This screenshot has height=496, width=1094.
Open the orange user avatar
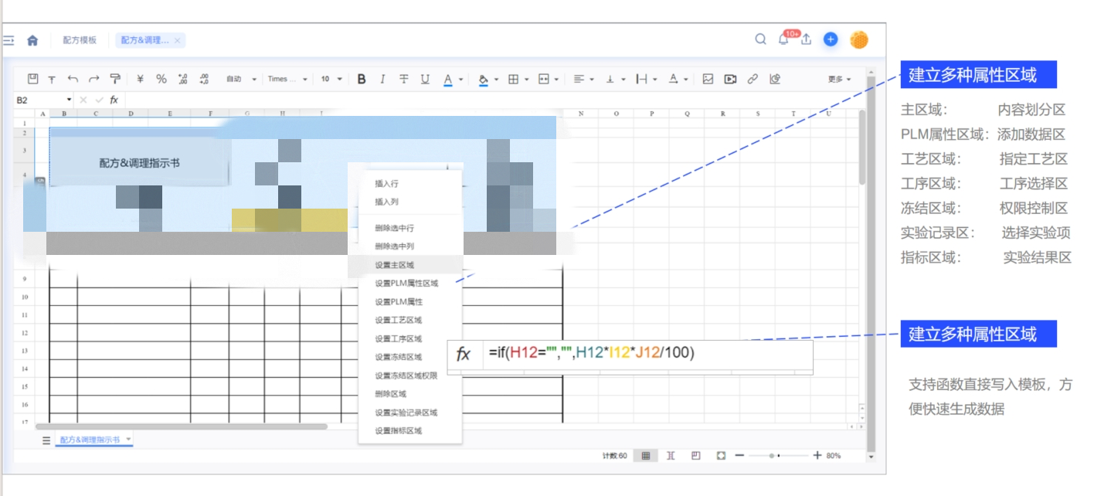tap(859, 39)
